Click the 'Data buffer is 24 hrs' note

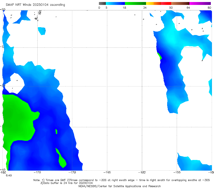coord(67,183)
